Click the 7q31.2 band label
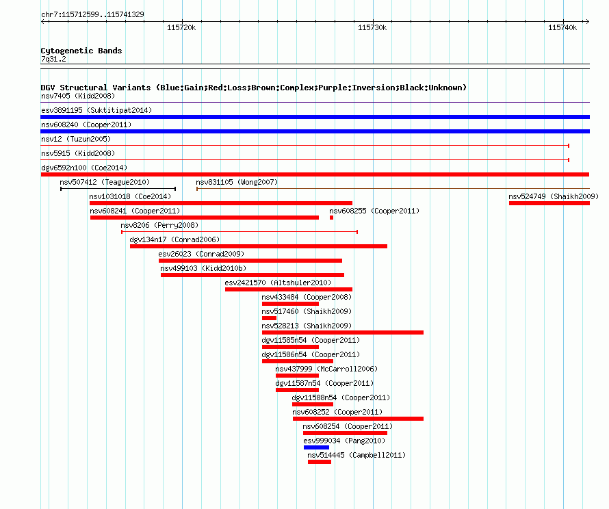The width and height of the screenshot is (609, 509). pyautogui.click(x=53, y=59)
